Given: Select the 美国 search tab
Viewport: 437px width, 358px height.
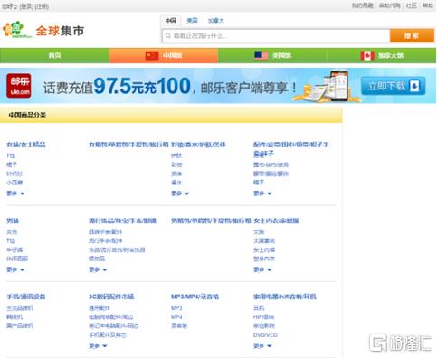Looking at the screenshot, I should point(192,21).
